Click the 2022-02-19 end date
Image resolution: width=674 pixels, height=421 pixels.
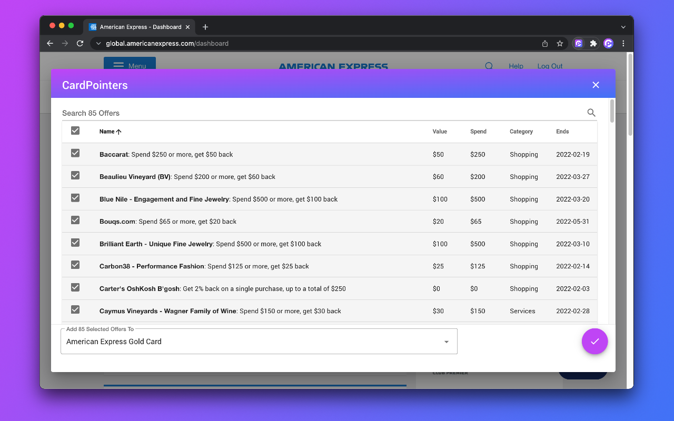(x=573, y=155)
